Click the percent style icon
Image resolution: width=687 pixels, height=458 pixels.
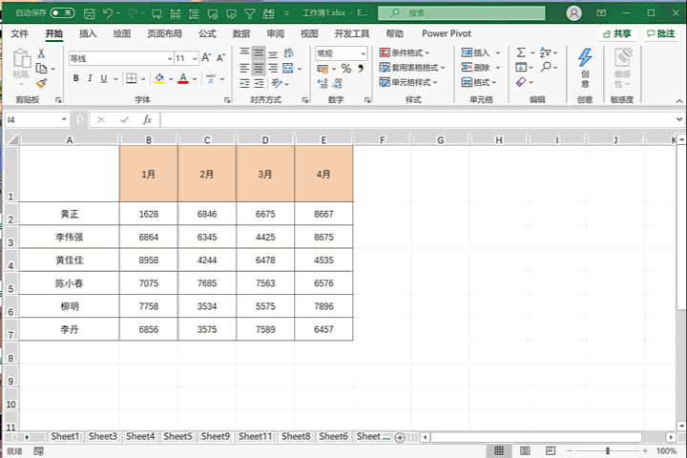[346, 69]
